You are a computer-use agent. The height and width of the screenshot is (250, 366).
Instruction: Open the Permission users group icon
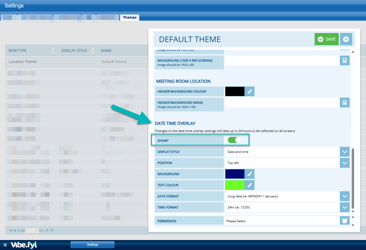tap(345, 221)
